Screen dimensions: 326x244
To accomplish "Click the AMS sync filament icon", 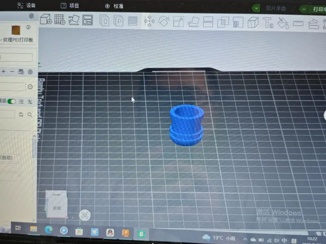I will (x=21, y=72).
